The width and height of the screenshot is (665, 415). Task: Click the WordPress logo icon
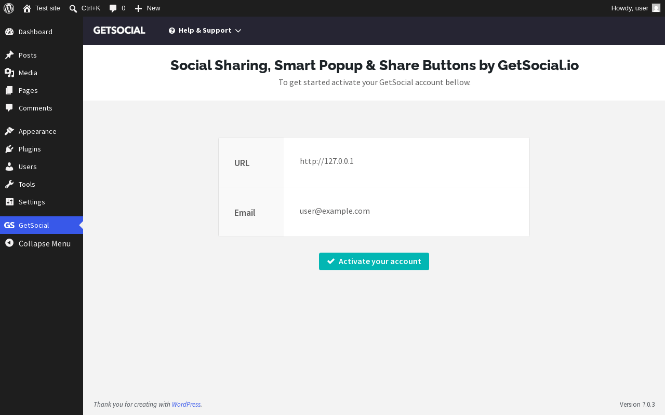pos(9,8)
